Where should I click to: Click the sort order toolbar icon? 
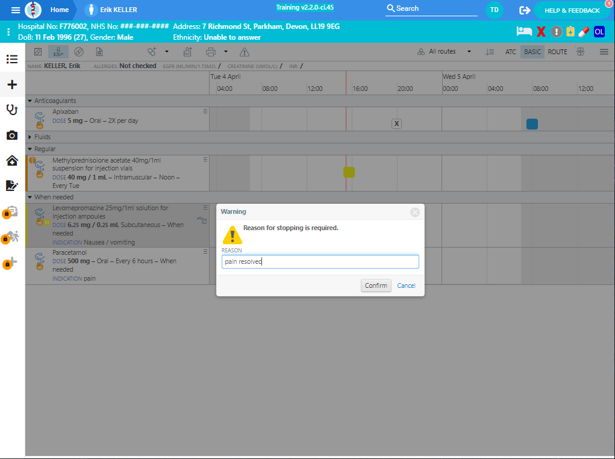(x=490, y=52)
